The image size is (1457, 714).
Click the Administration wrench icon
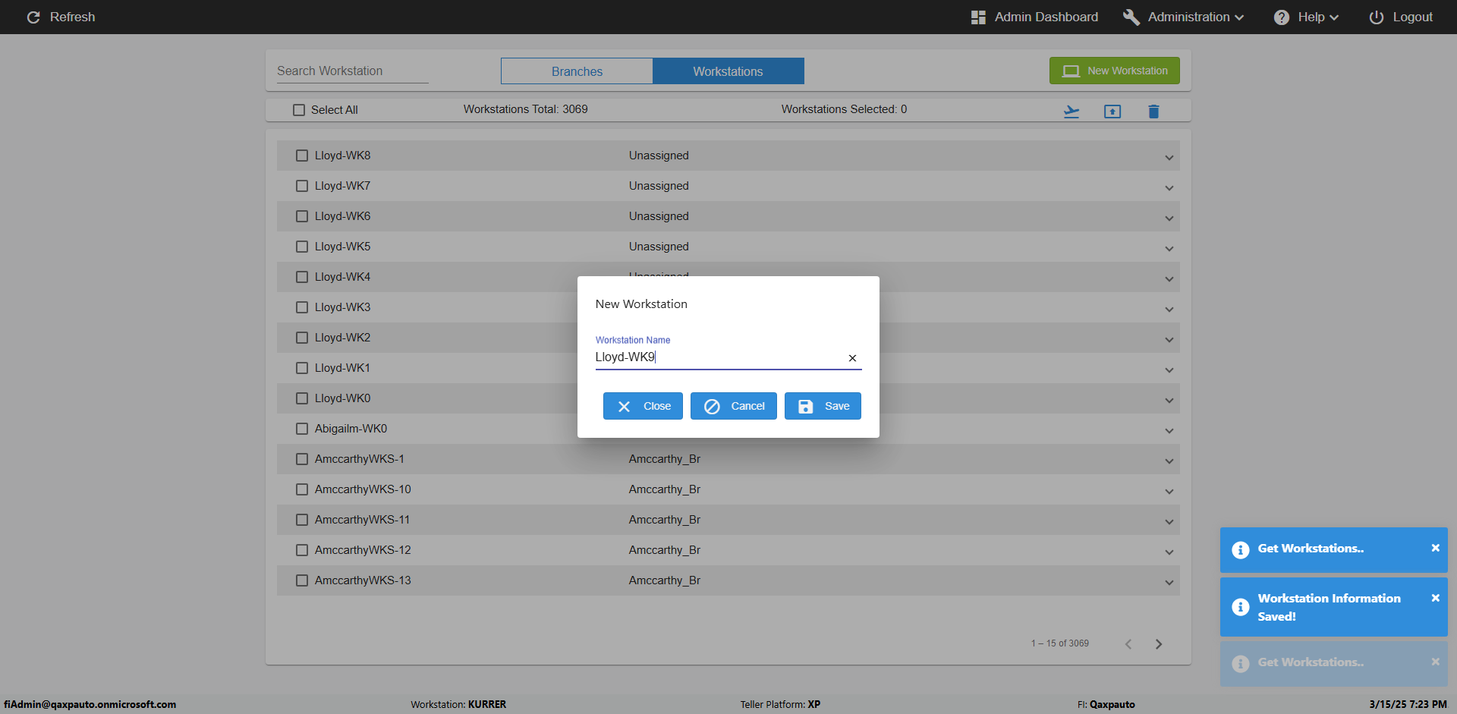pos(1131,17)
